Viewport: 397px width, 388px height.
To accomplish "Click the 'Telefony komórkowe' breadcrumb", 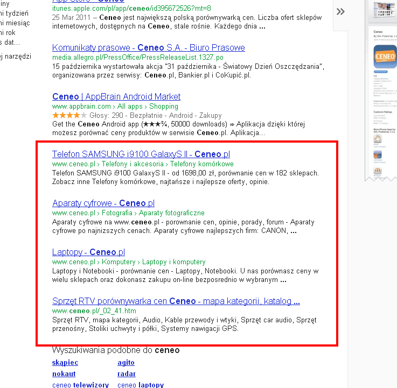I will pos(202,164).
